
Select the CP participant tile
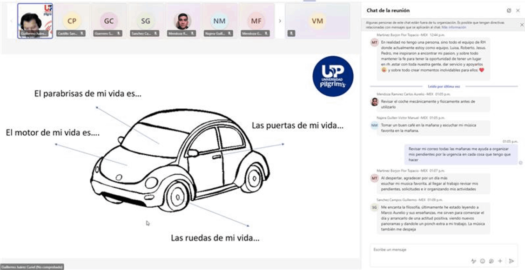[72, 21]
